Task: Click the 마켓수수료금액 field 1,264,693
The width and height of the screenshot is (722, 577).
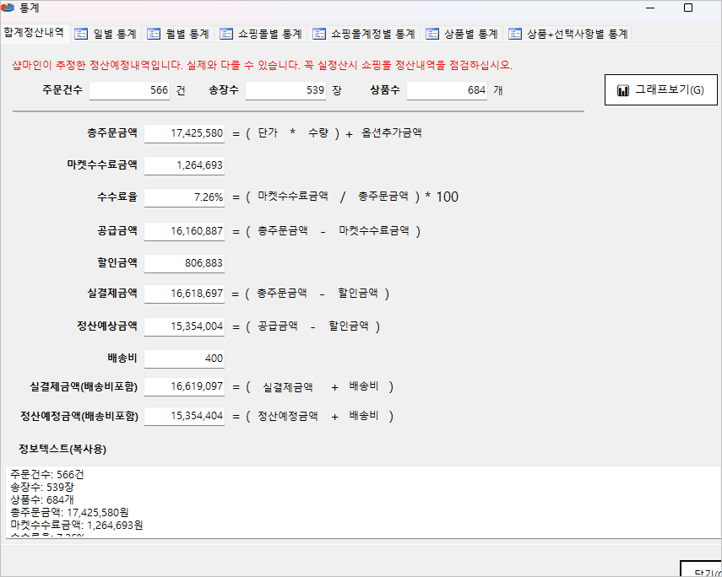Action: point(184,165)
